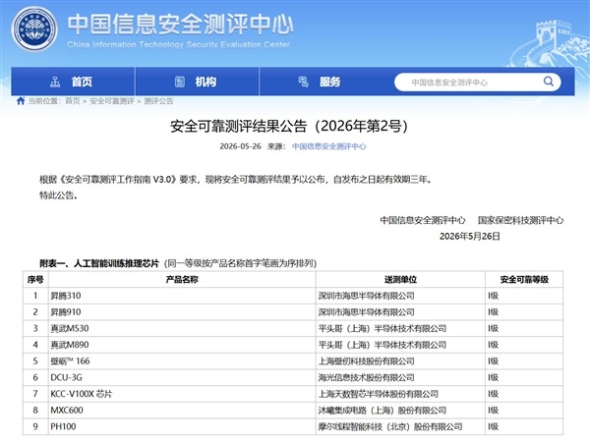The width and height of the screenshot is (590, 442).
Task: Click the search magnifier icon
Action: pyautogui.click(x=549, y=82)
